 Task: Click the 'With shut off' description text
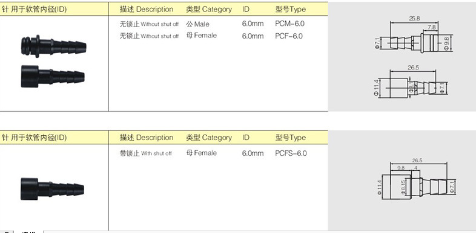tap(146, 153)
